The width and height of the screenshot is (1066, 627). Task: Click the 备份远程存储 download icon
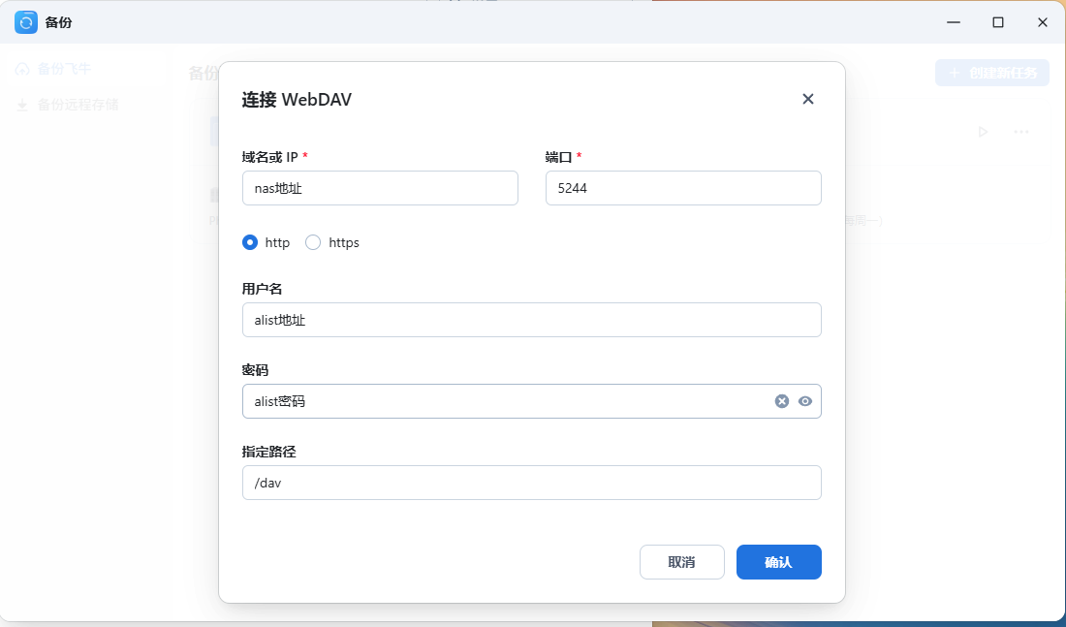[22, 105]
